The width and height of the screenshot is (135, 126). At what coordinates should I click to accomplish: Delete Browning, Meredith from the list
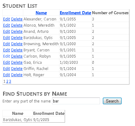click(x=17, y=44)
